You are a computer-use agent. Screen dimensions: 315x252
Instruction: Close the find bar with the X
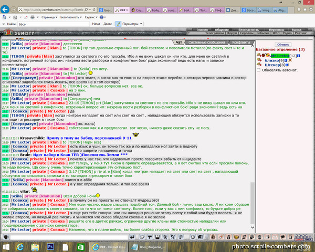point(4,24)
